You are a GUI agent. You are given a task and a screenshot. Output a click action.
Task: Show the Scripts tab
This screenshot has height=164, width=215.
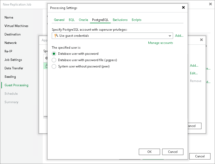tap(136, 20)
